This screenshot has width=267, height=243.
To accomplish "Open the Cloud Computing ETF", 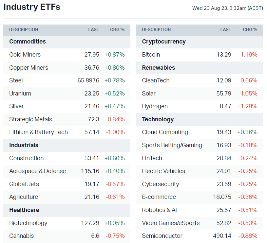I will point(165,132).
